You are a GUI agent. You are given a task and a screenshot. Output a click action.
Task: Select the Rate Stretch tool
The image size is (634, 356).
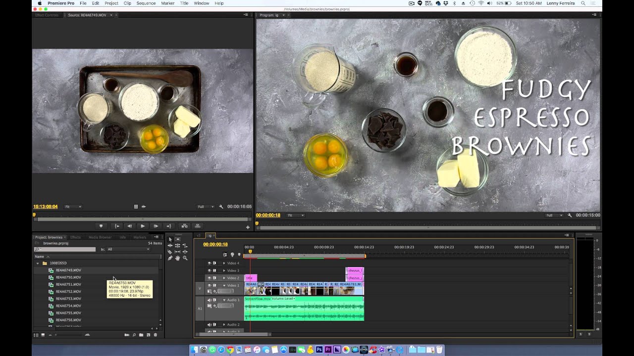click(185, 246)
